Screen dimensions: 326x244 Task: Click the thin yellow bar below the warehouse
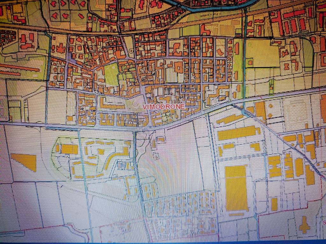pos(236,214)
